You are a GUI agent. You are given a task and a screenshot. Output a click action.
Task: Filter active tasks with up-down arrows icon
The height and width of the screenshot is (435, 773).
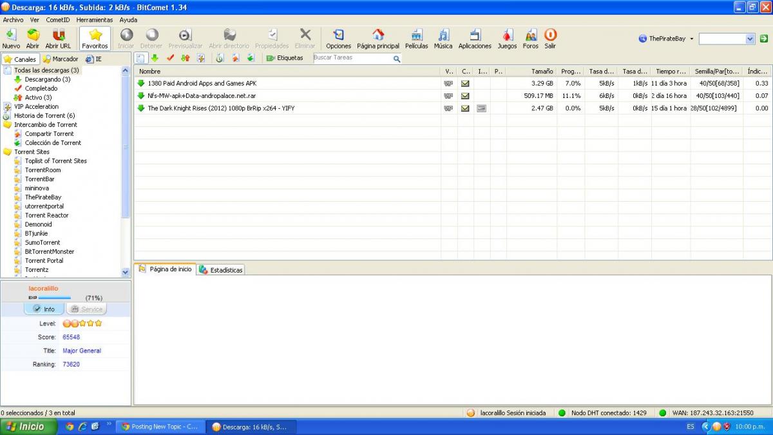186,58
